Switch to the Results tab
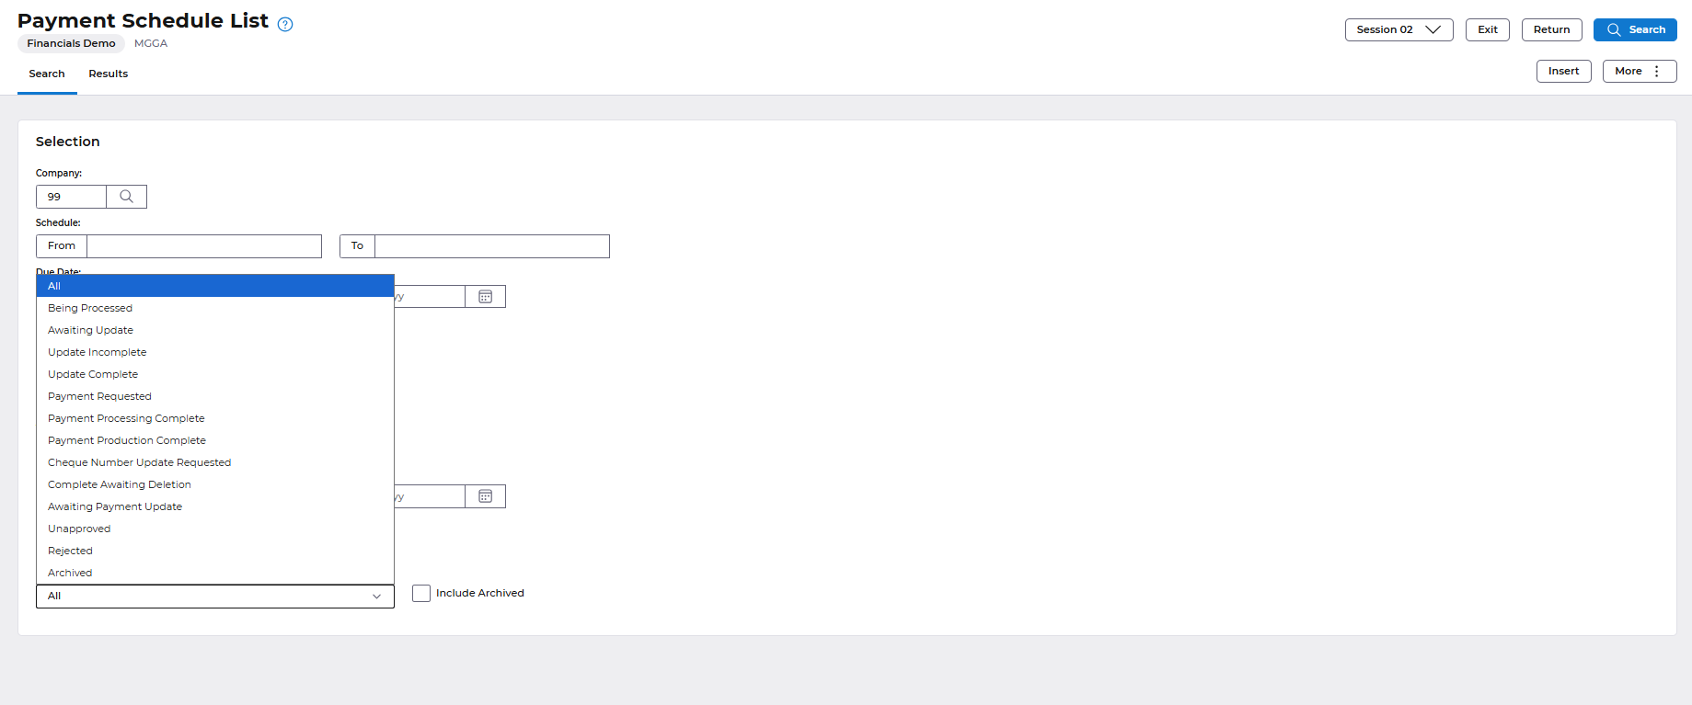This screenshot has height=705, width=1692. click(108, 74)
